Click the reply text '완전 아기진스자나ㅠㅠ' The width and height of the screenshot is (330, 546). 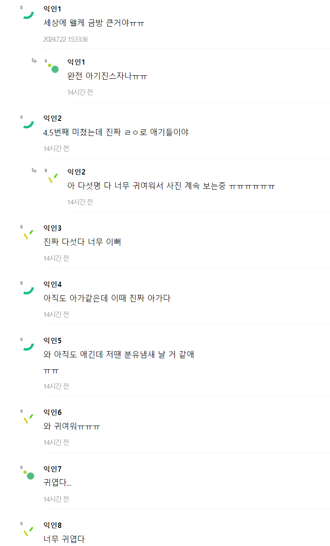coord(107,76)
